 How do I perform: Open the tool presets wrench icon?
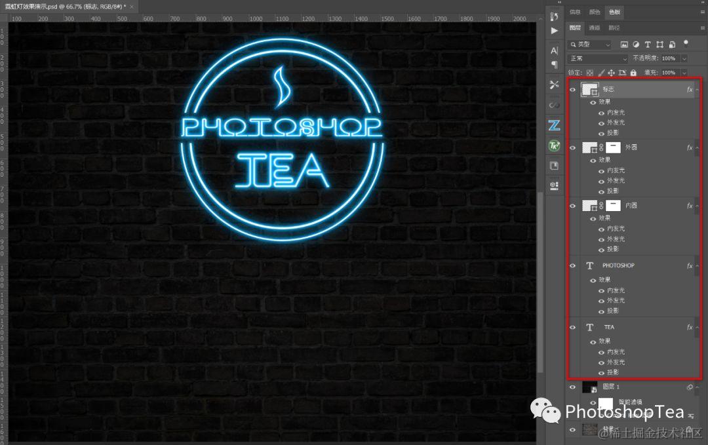555,85
